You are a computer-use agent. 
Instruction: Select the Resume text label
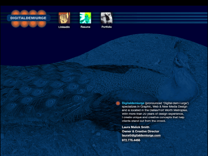86,27
